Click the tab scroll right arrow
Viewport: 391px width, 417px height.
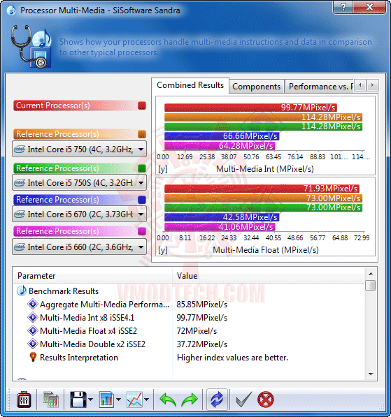click(x=372, y=85)
